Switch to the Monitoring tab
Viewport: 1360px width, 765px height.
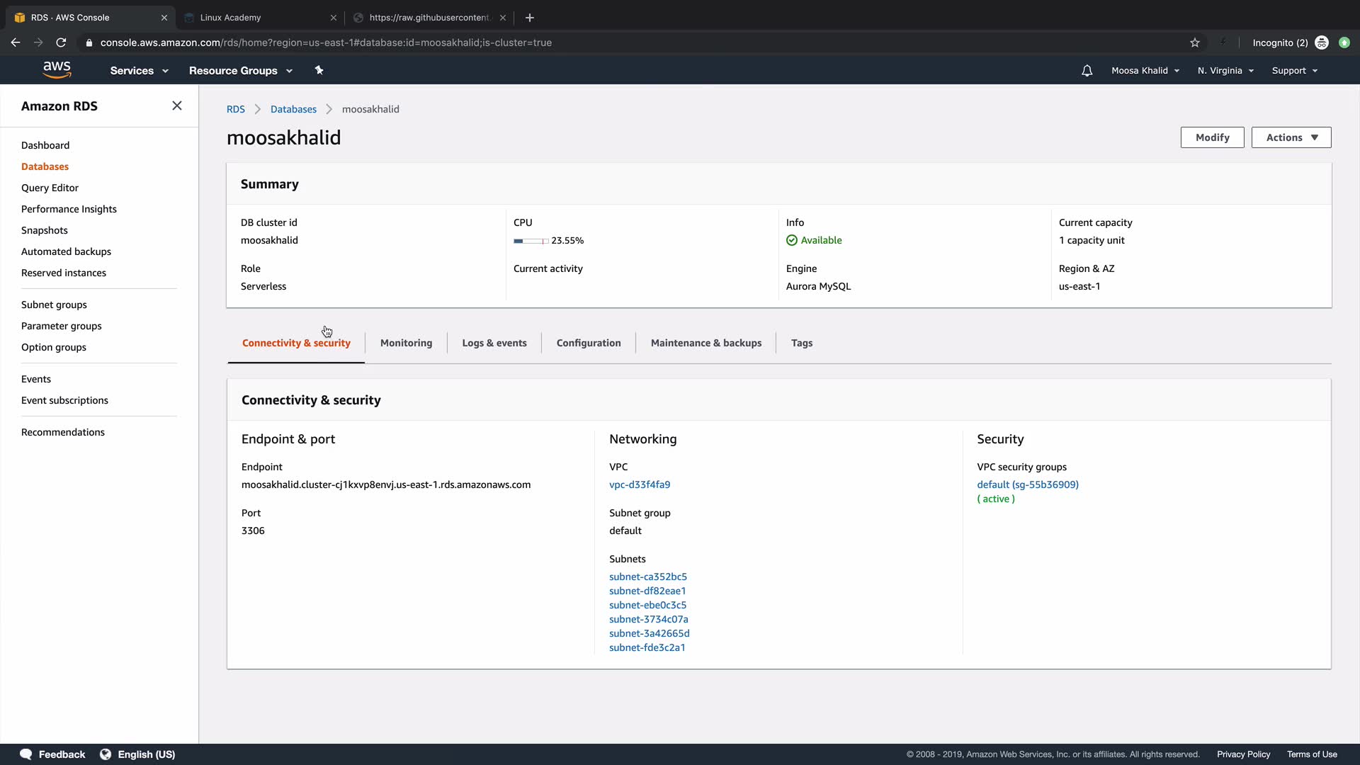click(x=406, y=343)
